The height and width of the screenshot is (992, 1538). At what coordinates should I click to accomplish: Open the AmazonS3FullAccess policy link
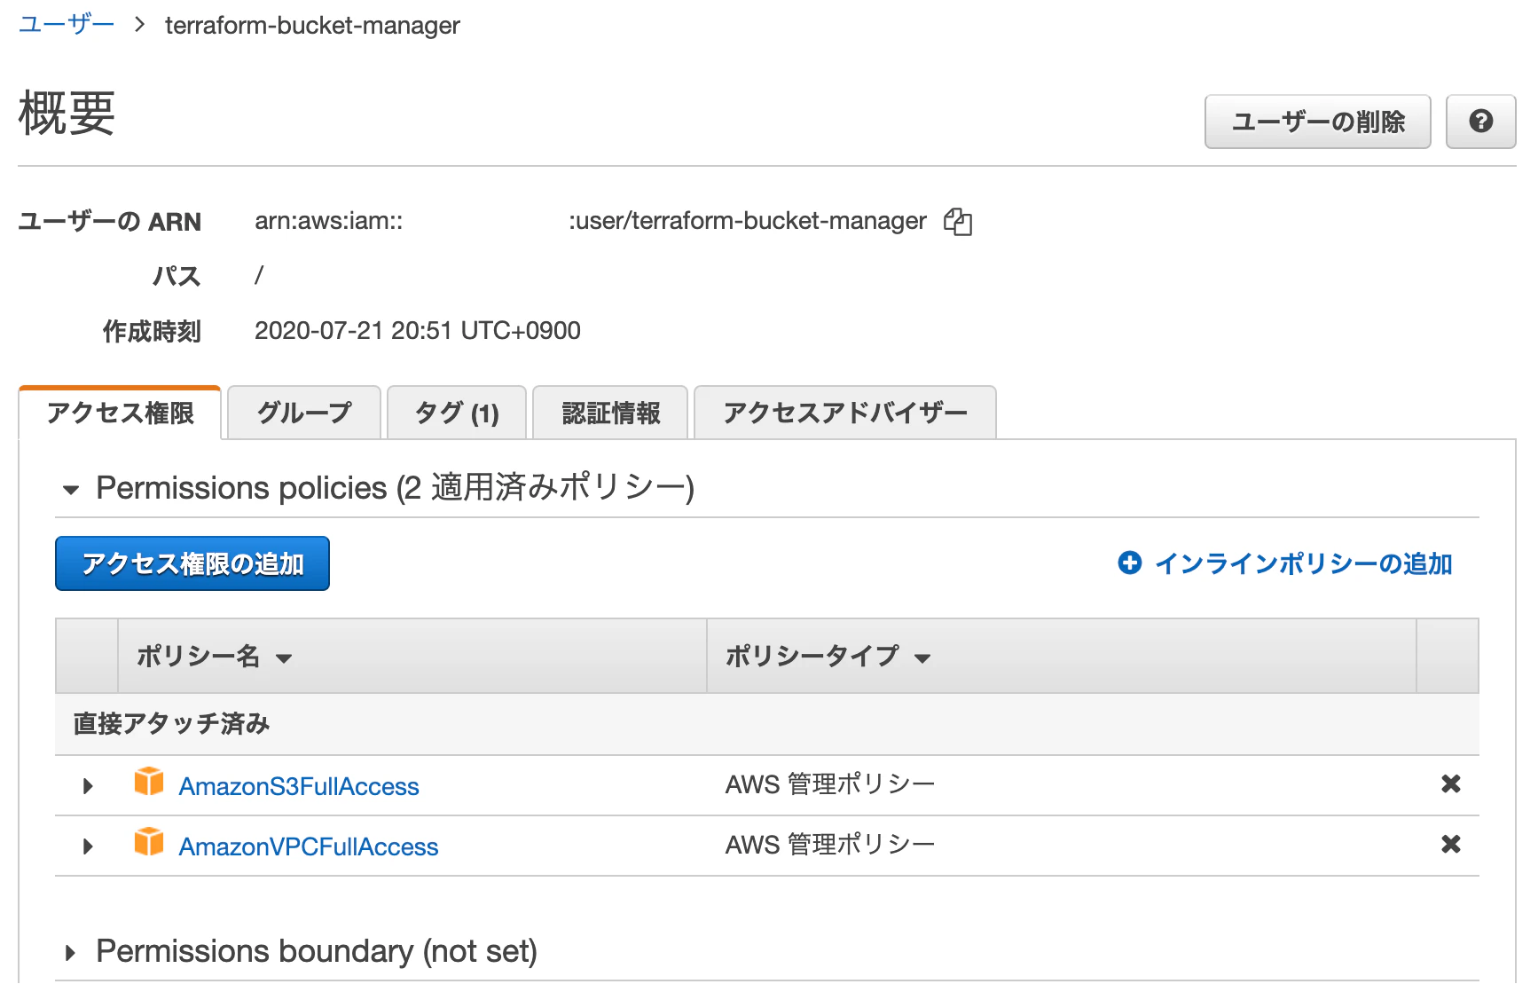[299, 787]
